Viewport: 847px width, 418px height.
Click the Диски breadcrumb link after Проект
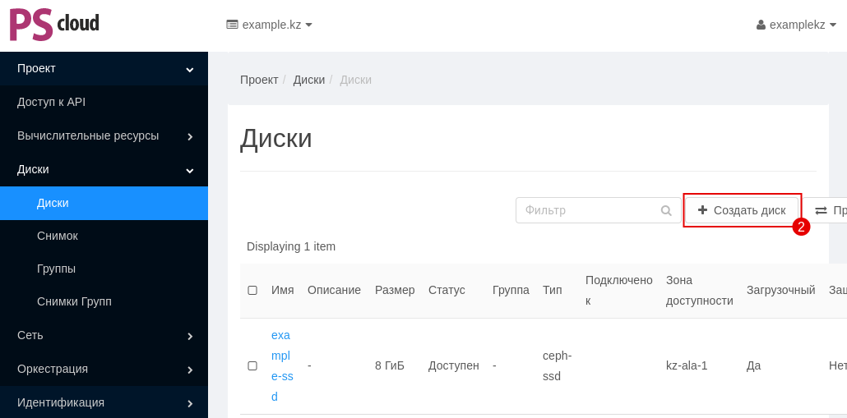pos(309,80)
